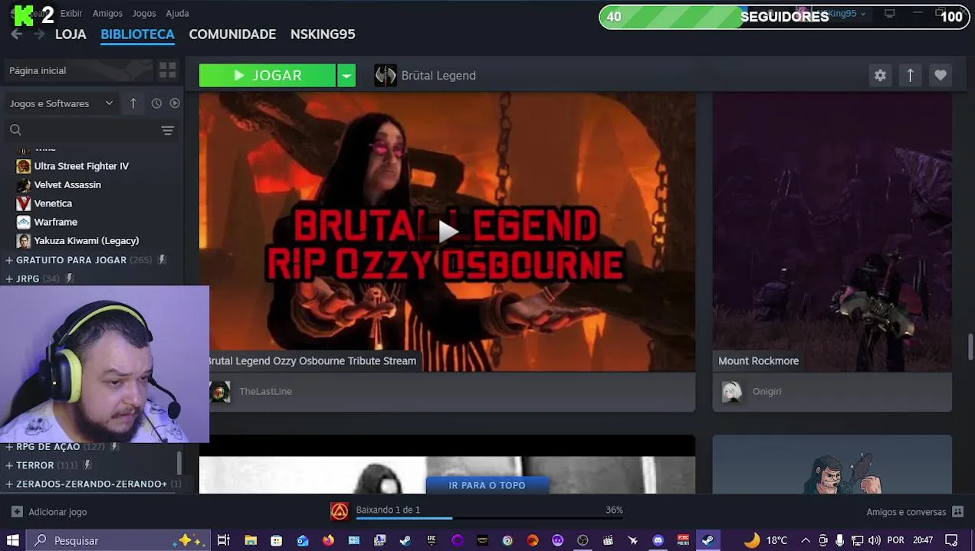Click IR PARA O TOPO button

(487, 485)
